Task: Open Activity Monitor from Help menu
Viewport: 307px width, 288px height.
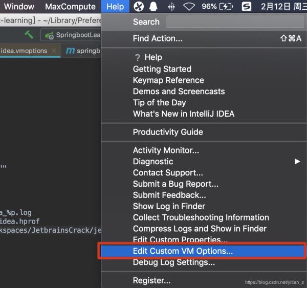Action: 166,150
